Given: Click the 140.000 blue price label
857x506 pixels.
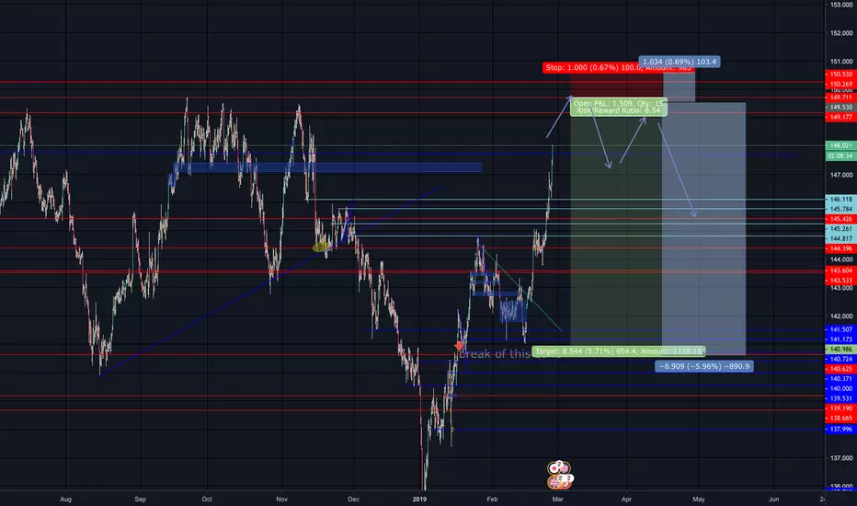Looking at the screenshot, I should click(x=840, y=388).
